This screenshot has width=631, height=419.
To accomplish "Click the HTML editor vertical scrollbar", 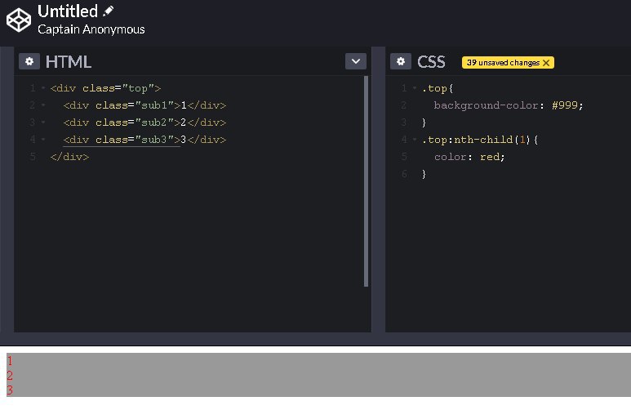I will pyautogui.click(x=366, y=181).
